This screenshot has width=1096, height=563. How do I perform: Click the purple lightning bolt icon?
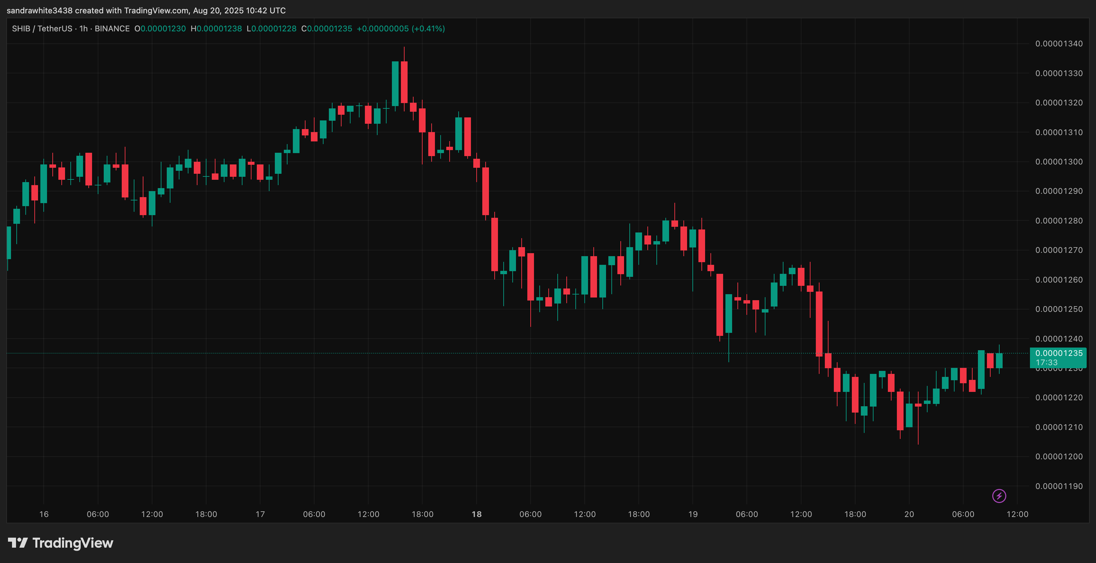pos(999,496)
